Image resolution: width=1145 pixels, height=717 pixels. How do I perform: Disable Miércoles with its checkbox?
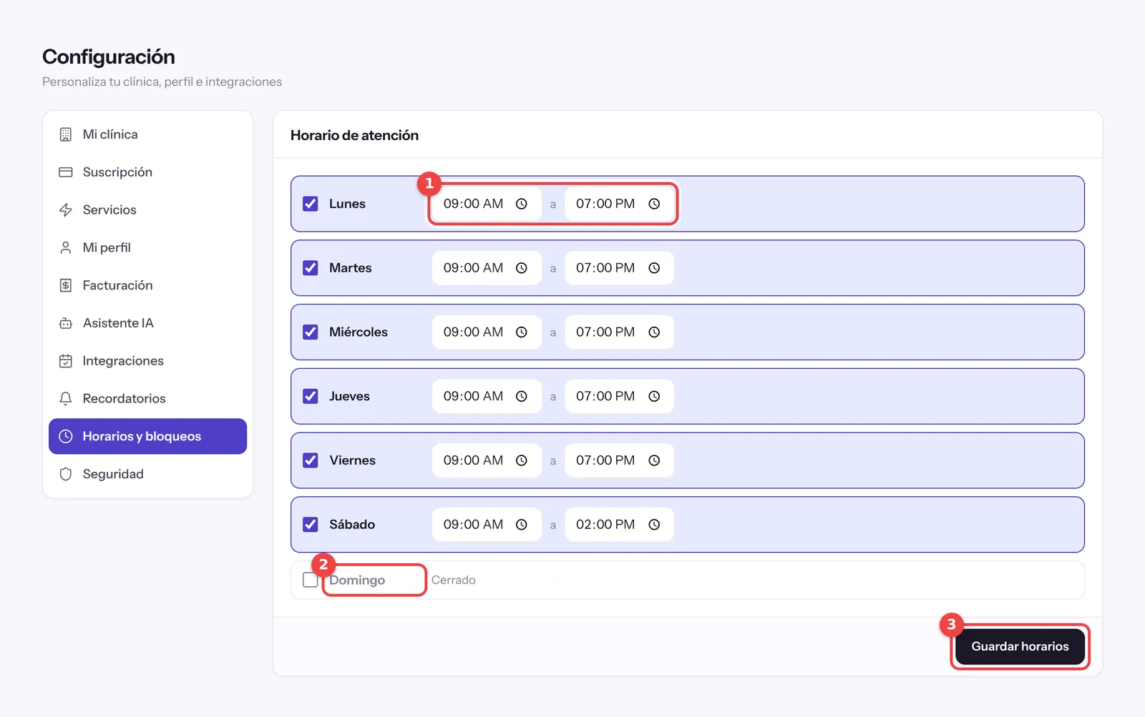(311, 332)
